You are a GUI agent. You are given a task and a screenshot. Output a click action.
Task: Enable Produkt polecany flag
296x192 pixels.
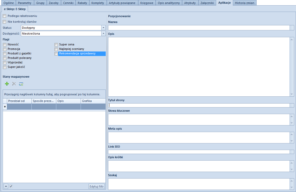5,58
